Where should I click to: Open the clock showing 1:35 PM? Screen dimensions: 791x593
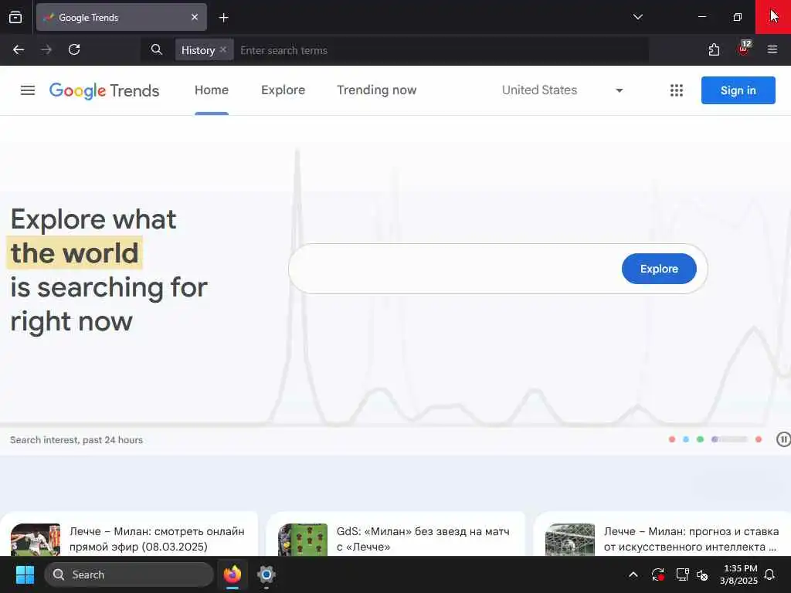coord(738,574)
